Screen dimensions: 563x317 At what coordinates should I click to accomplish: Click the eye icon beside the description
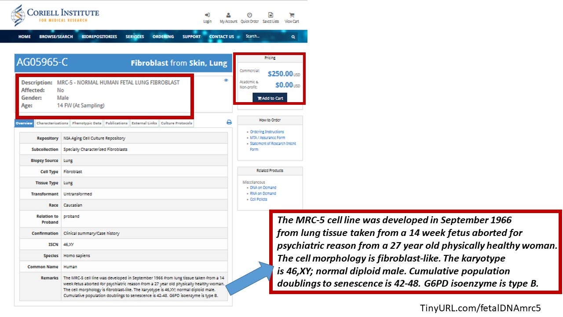pos(226,80)
